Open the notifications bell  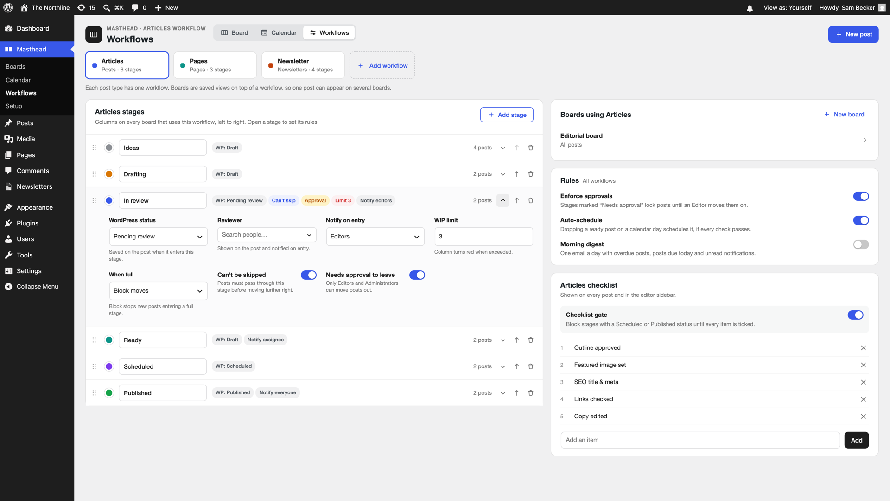coord(750,8)
